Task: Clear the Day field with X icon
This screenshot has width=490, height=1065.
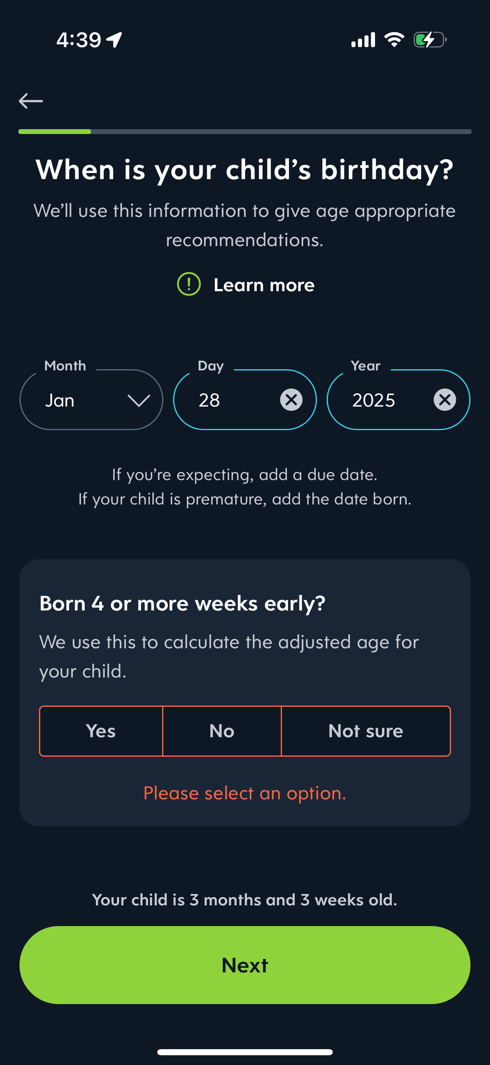Action: click(291, 400)
